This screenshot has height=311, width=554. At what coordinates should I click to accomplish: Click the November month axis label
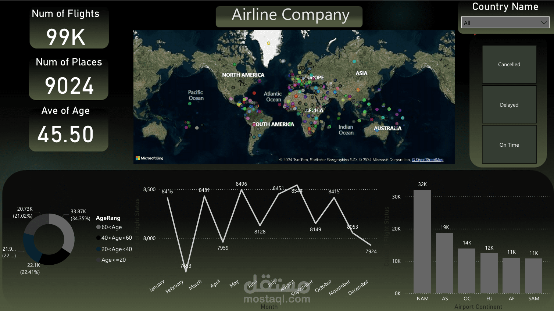(x=339, y=287)
